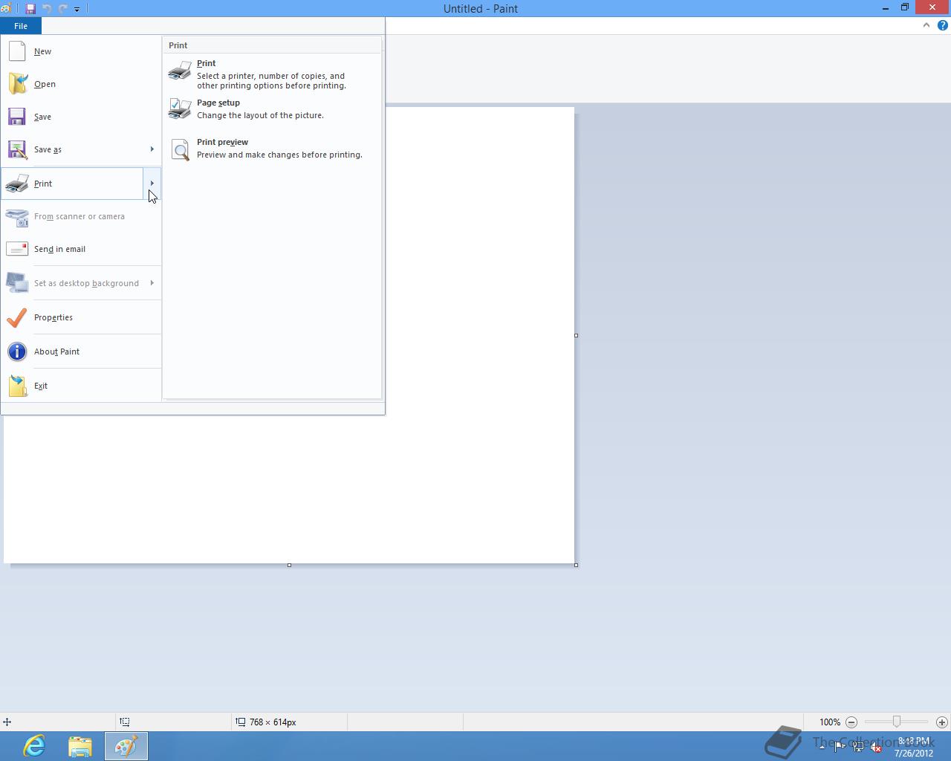Click the printer icon beside Print in left menu

[x=17, y=184]
